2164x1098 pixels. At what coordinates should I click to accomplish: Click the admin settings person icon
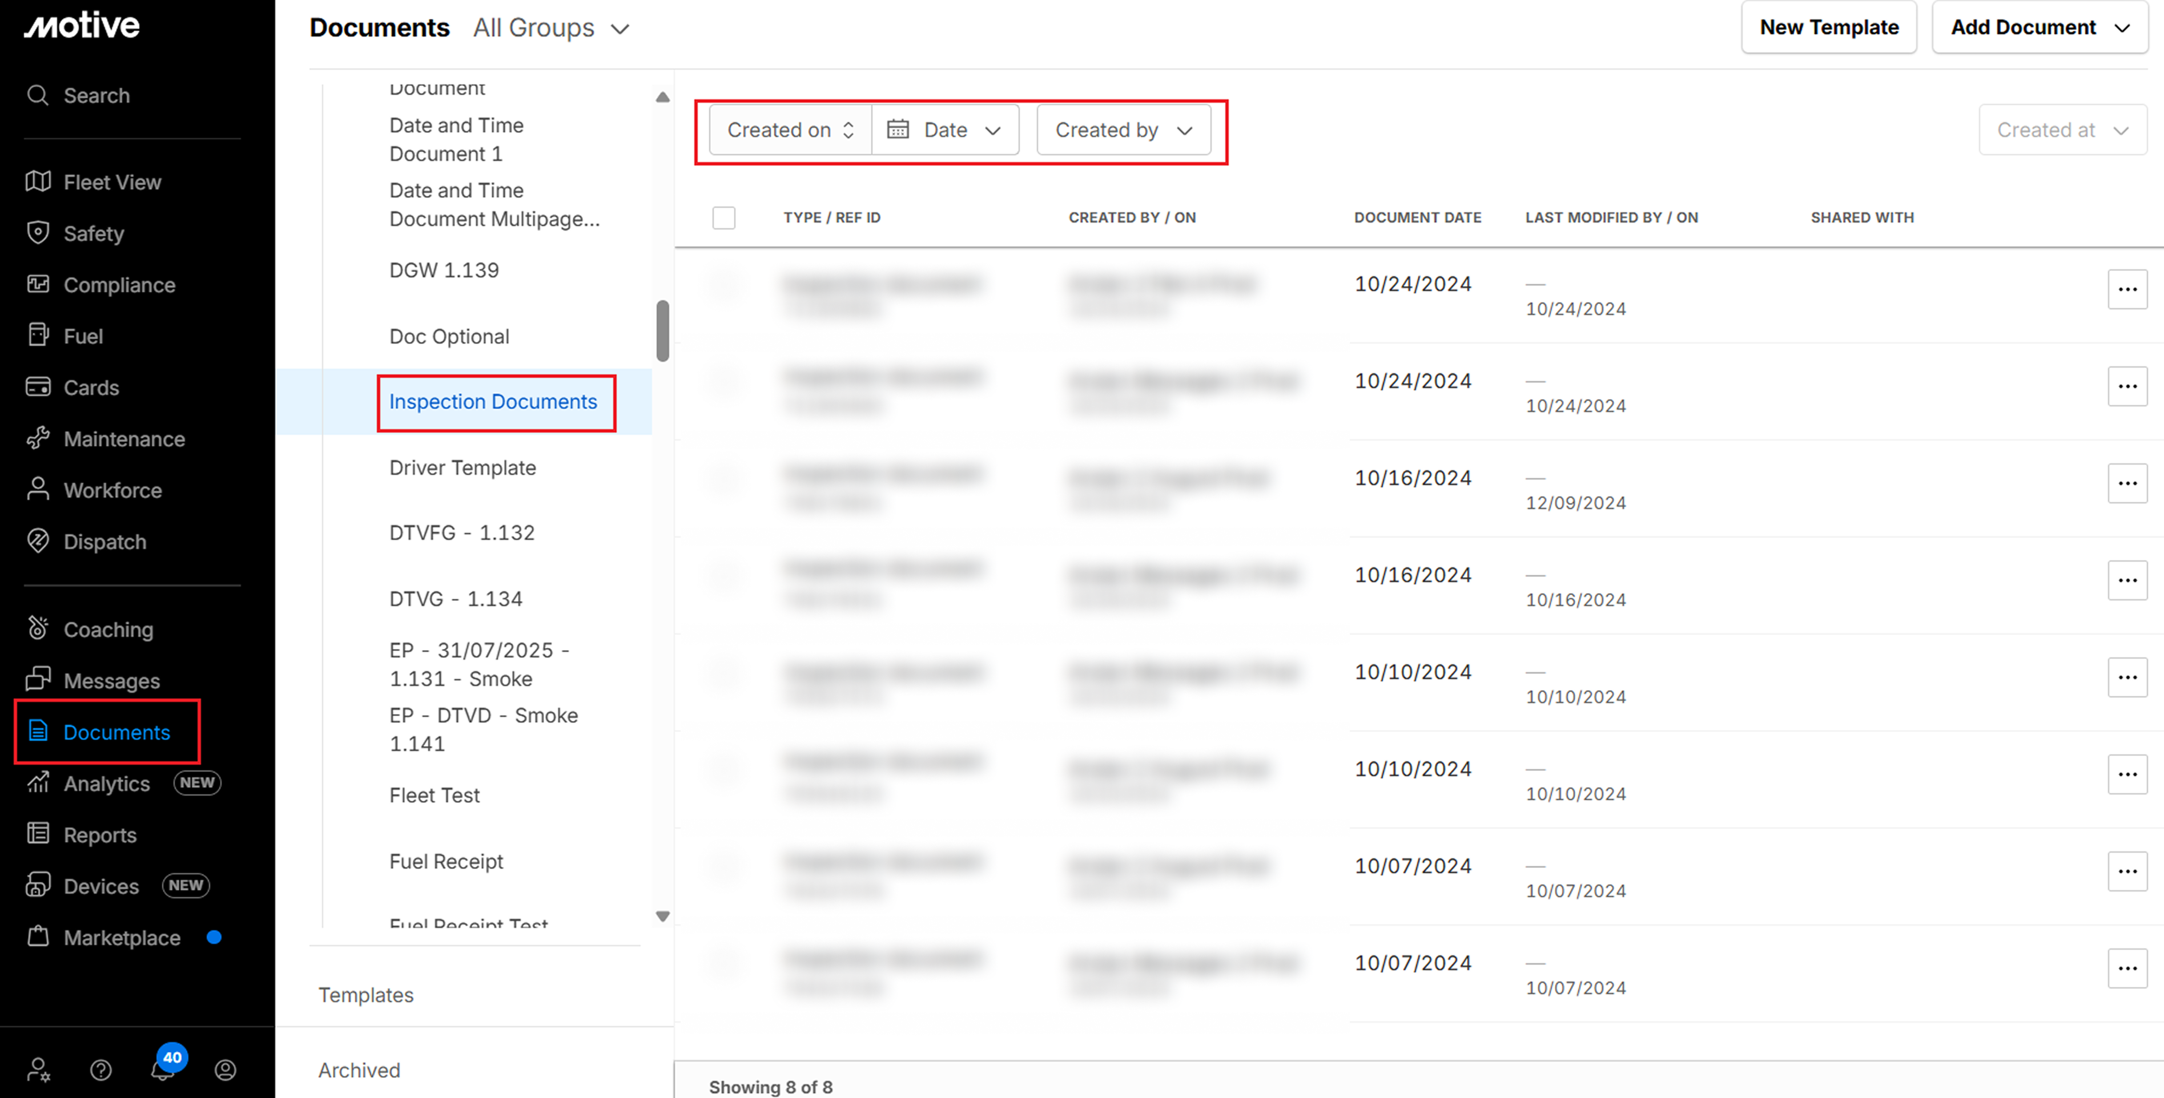coord(38,1069)
